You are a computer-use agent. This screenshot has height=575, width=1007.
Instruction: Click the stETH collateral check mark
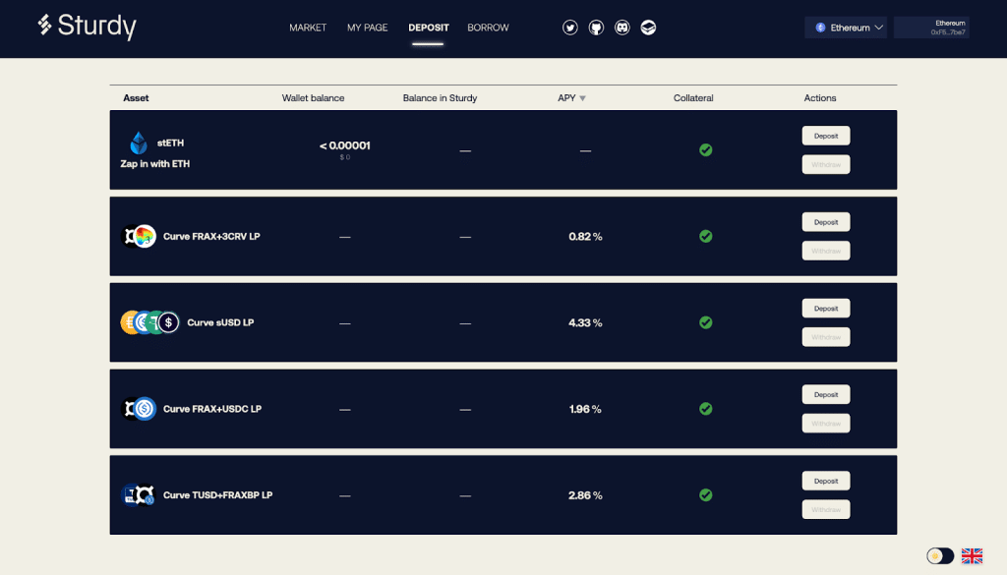[706, 149]
